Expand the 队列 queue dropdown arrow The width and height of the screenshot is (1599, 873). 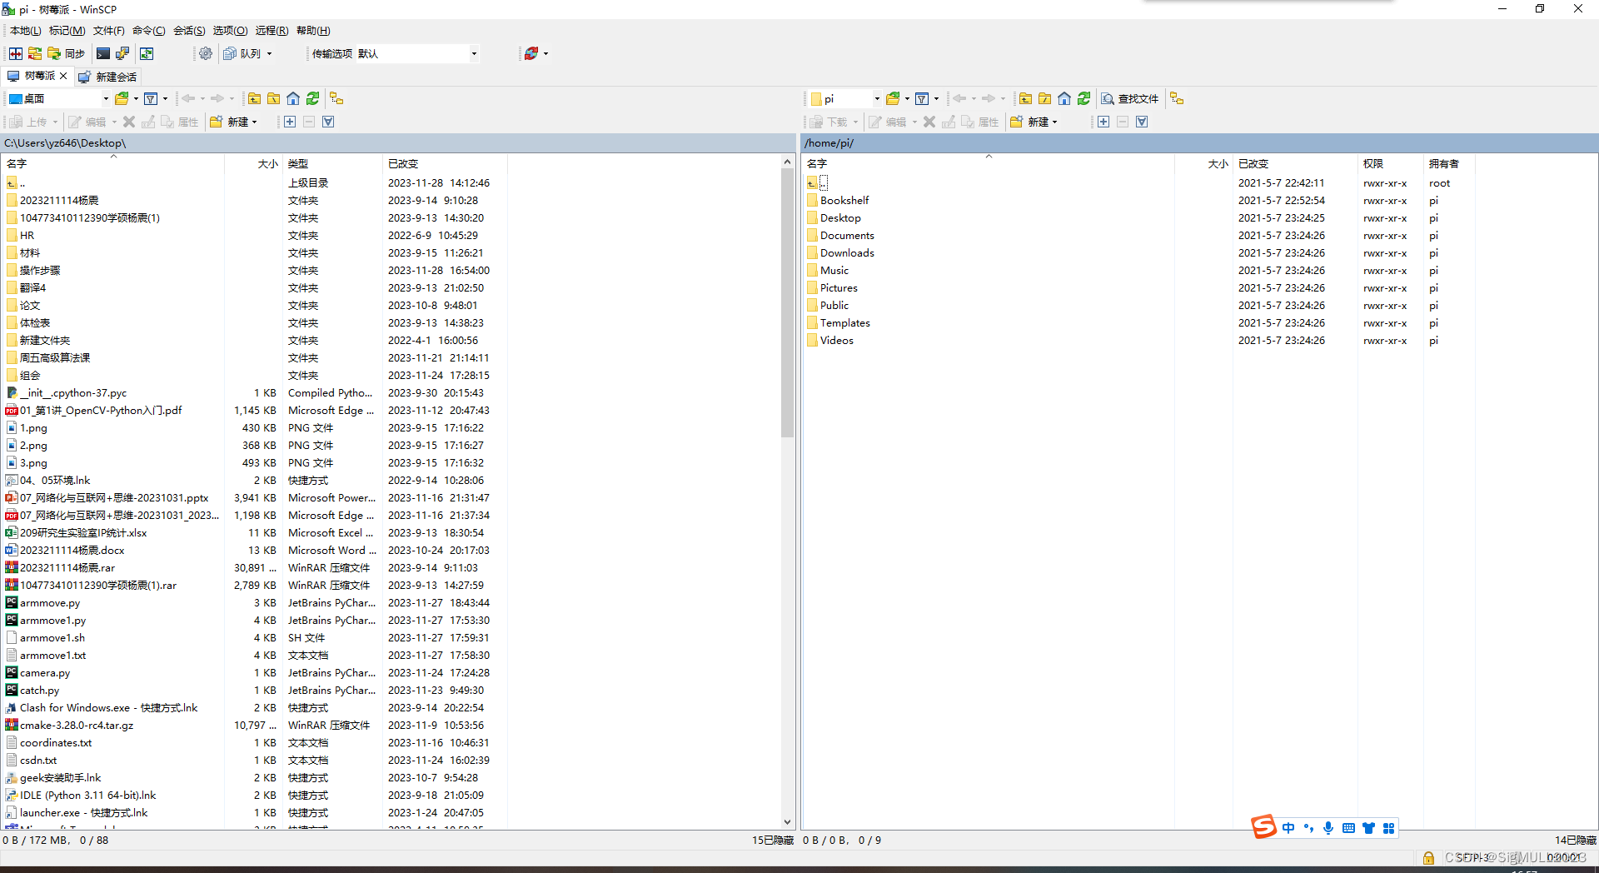pos(269,53)
